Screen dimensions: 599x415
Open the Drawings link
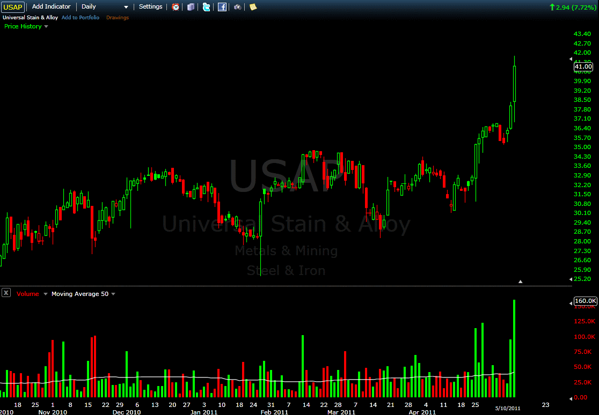click(x=118, y=18)
